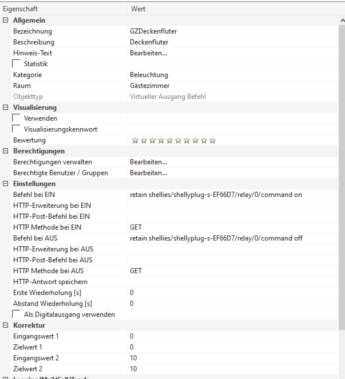The image size is (345, 379).
Task: Collapse the Visualisierung section
Action: [5, 108]
